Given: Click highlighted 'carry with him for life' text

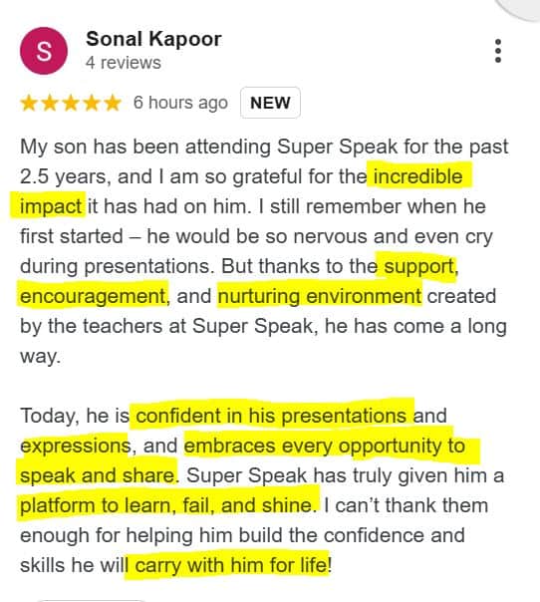Looking at the screenshot, I should (231, 565).
